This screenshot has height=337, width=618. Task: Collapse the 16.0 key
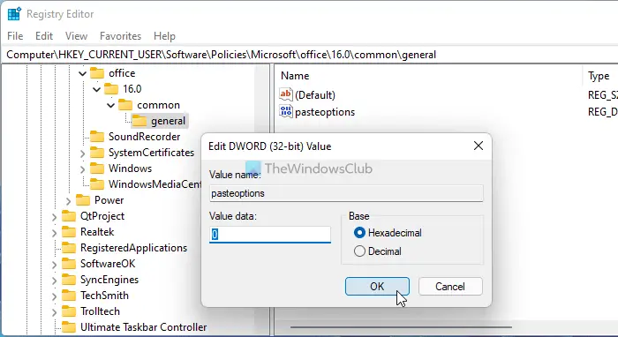point(96,89)
